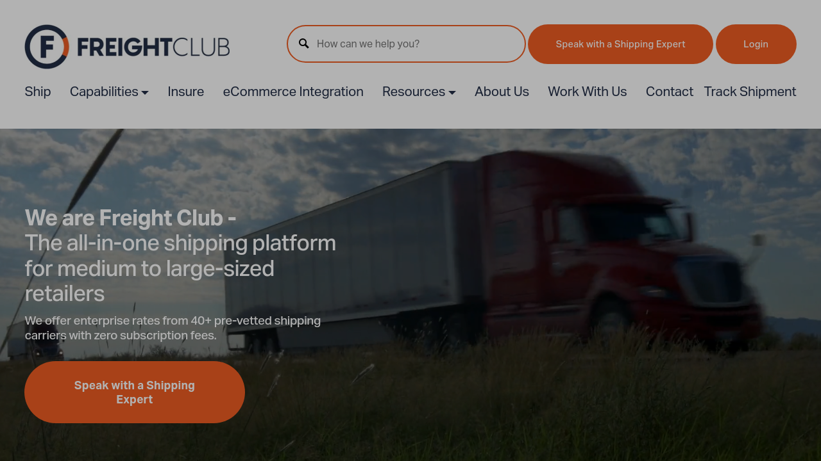The width and height of the screenshot is (821, 461).
Task: Expand the Capabilities dropdown arrow
Action: [145, 92]
